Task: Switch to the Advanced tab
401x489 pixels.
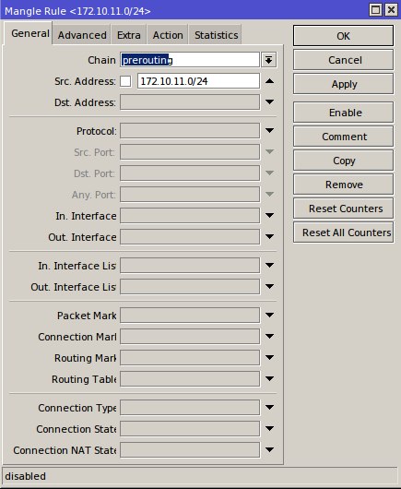Action: pos(82,35)
